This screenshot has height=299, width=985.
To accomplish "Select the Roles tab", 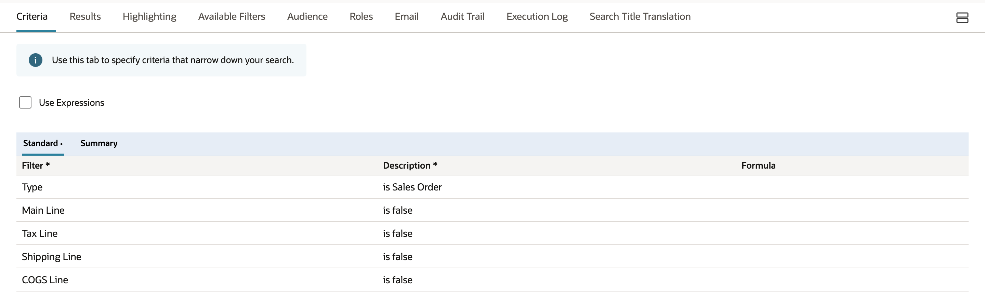I will [x=362, y=16].
